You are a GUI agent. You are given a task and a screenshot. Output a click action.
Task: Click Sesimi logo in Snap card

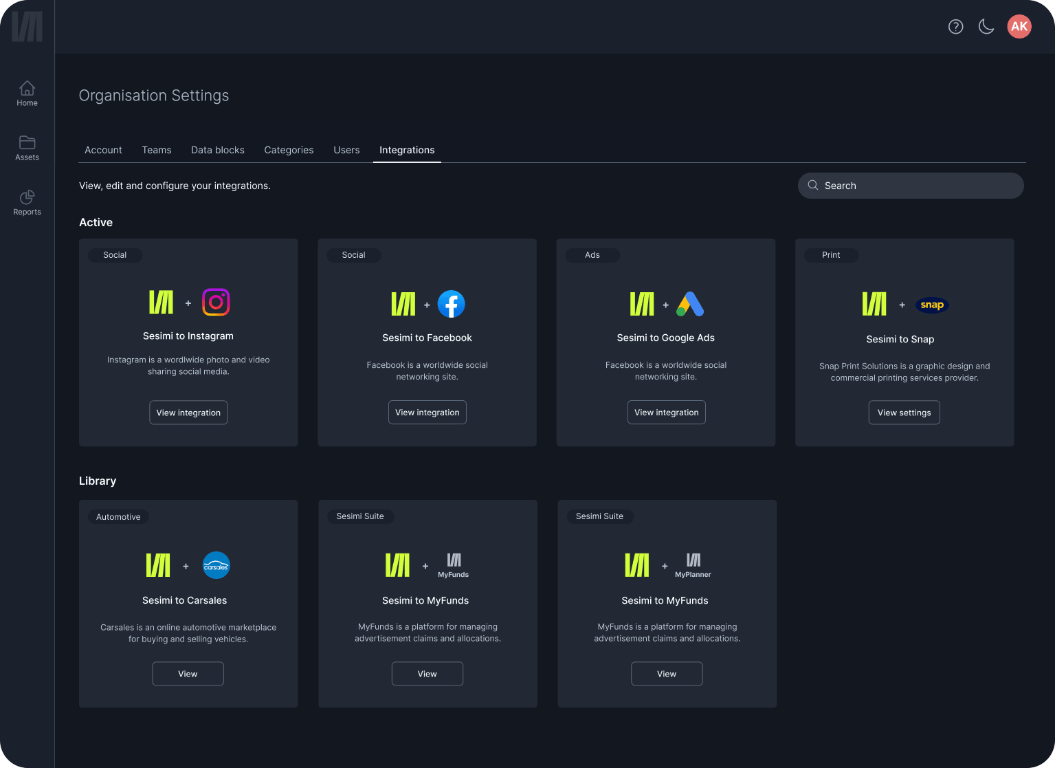coord(875,304)
